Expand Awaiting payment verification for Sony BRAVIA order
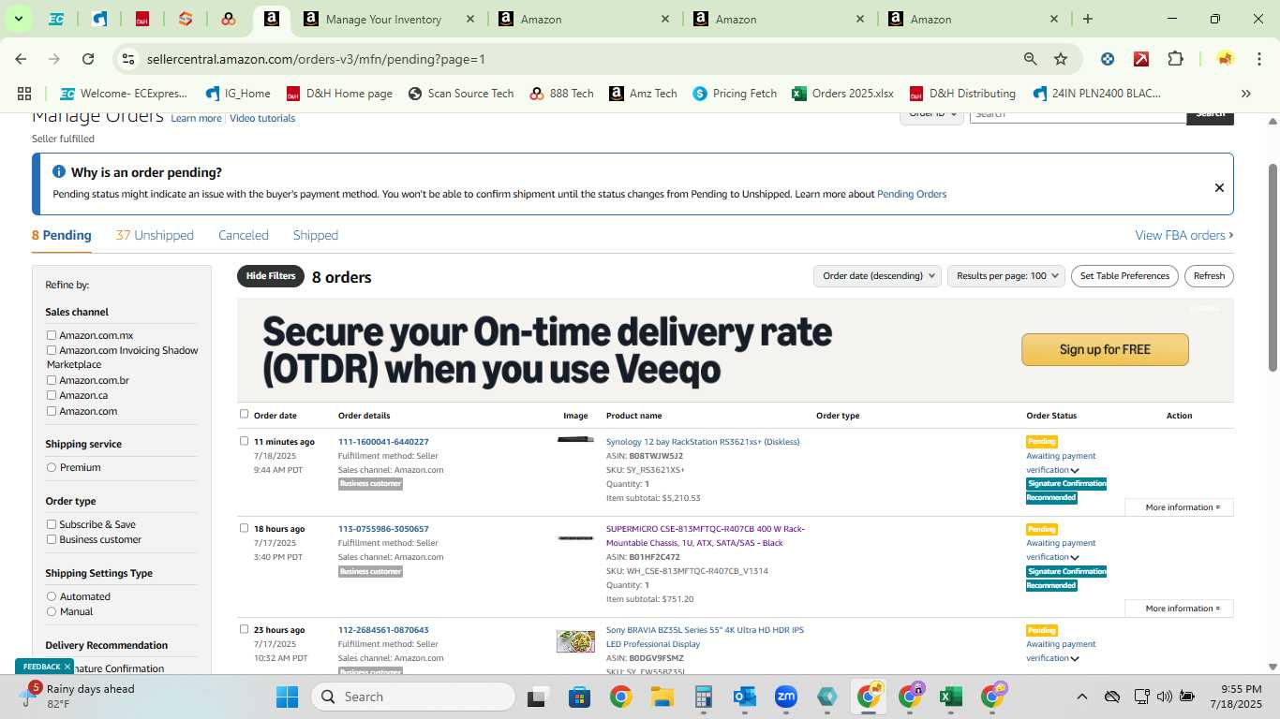The image size is (1280, 719). pos(1075,659)
